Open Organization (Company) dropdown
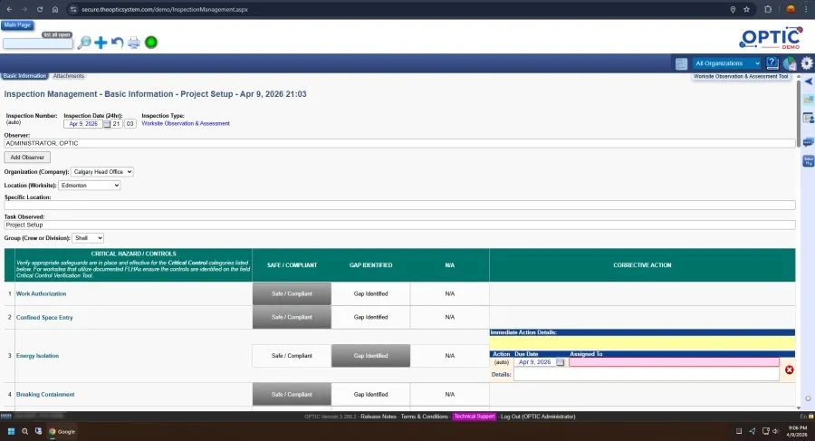Viewport: 815px width, 441px height. pos(101,172)
